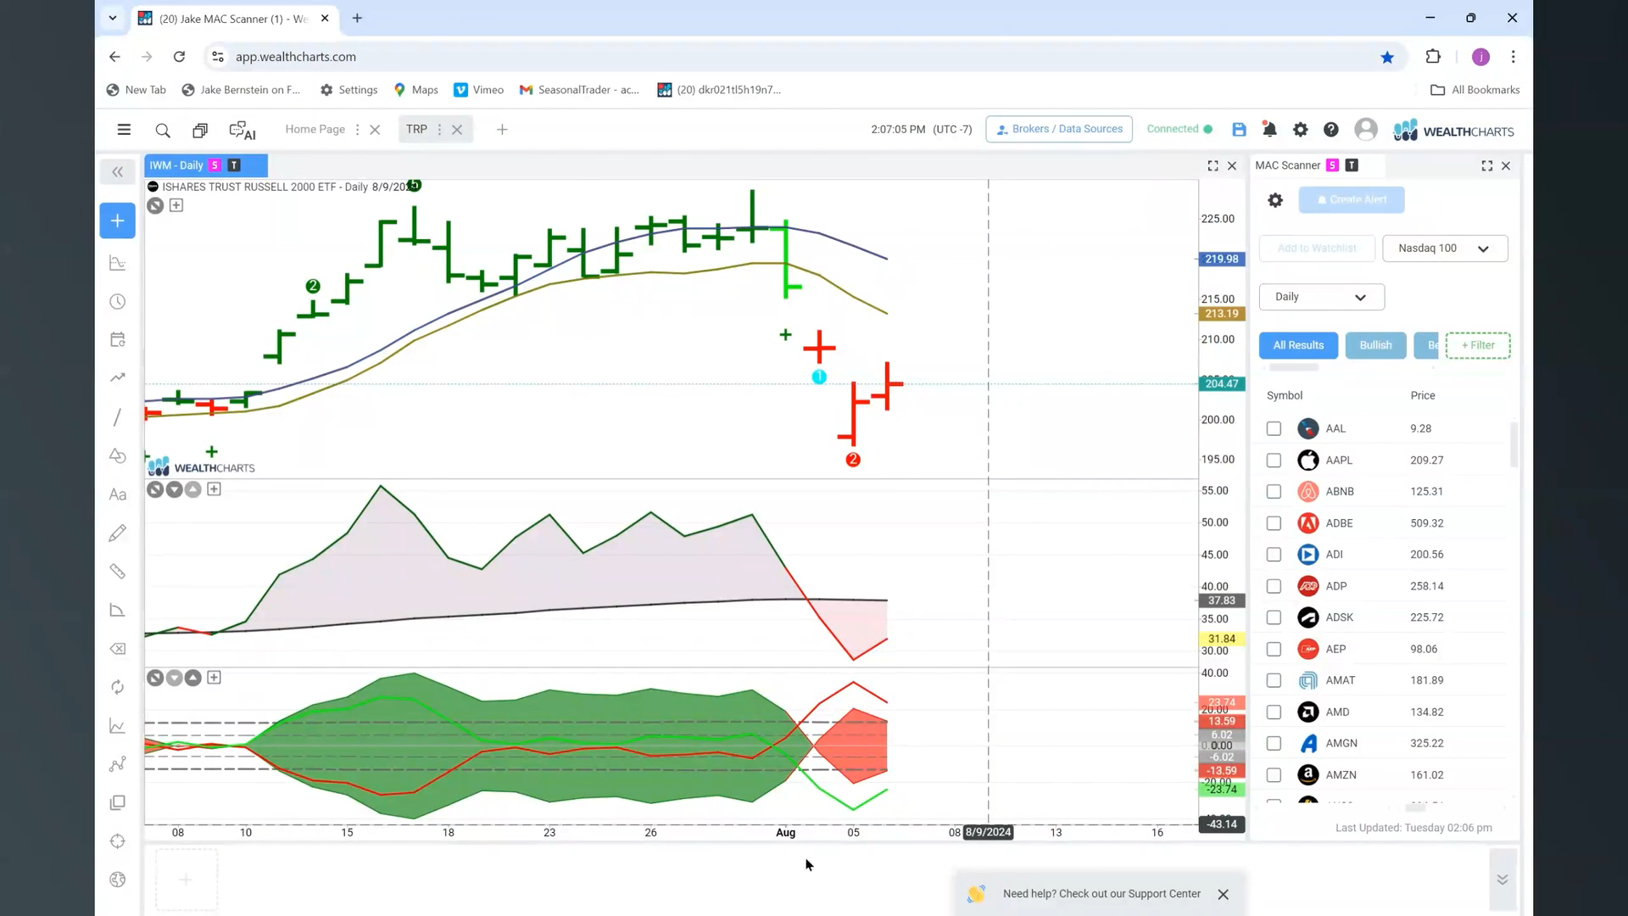Check the AMZN row checkbox
This screenshot has height=916, width=1628.
pos(1274,775)
